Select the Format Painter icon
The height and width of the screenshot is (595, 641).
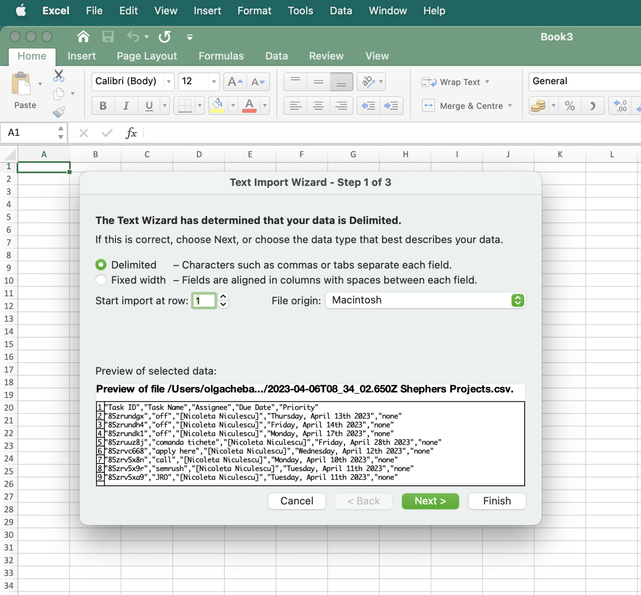(x=58, y=111)
